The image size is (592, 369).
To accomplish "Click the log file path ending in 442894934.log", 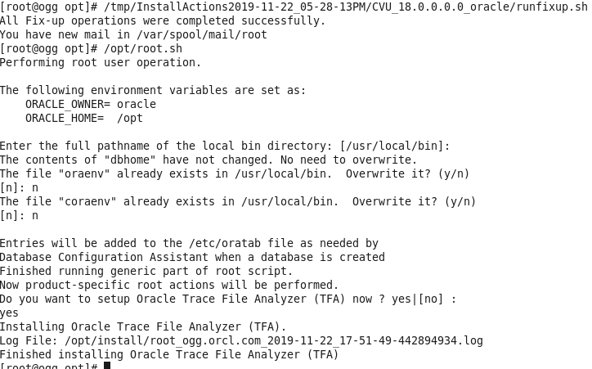I will [x=274, y=341].
